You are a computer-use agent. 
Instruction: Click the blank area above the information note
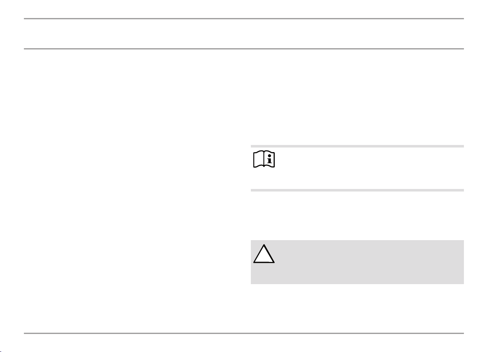coord(357,97)
